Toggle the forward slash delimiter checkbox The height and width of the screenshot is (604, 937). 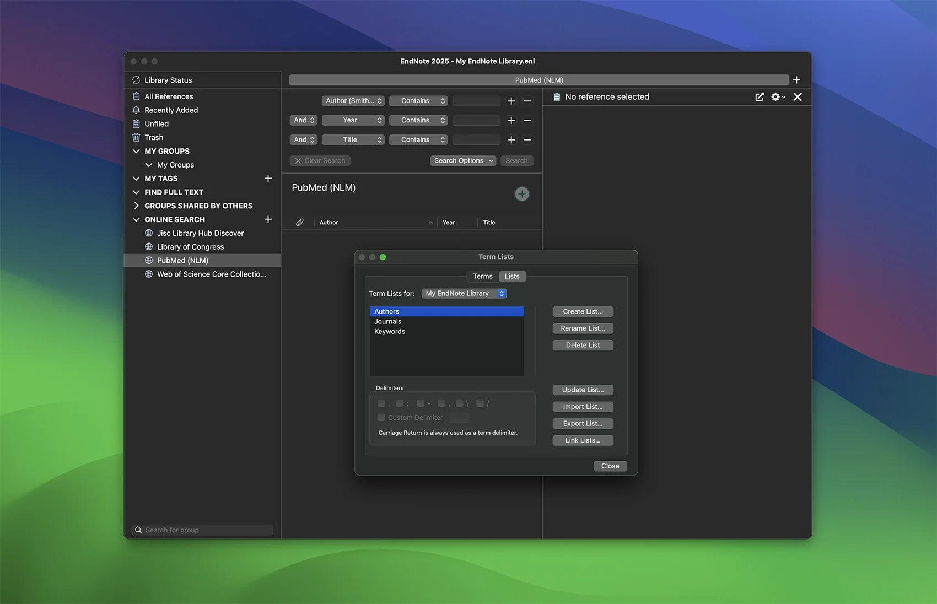(x=480, y=403)
